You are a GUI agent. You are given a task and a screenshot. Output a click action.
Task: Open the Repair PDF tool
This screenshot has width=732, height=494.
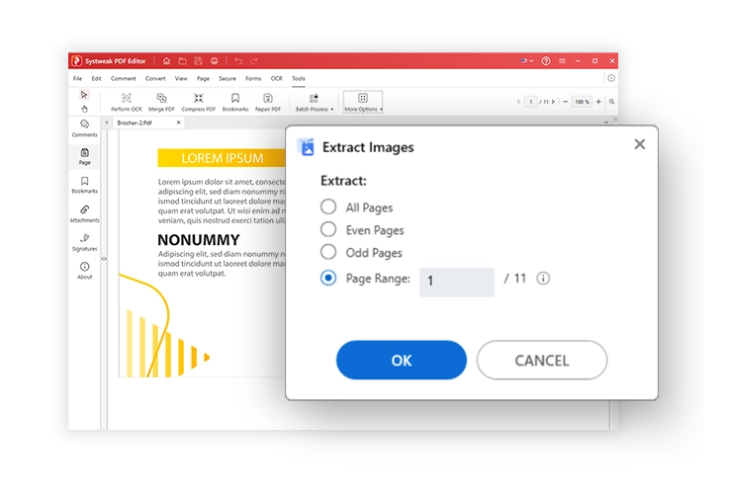pos(267,102)
